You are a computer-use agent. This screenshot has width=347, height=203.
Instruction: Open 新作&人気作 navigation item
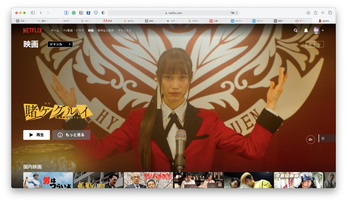[106, 30]
